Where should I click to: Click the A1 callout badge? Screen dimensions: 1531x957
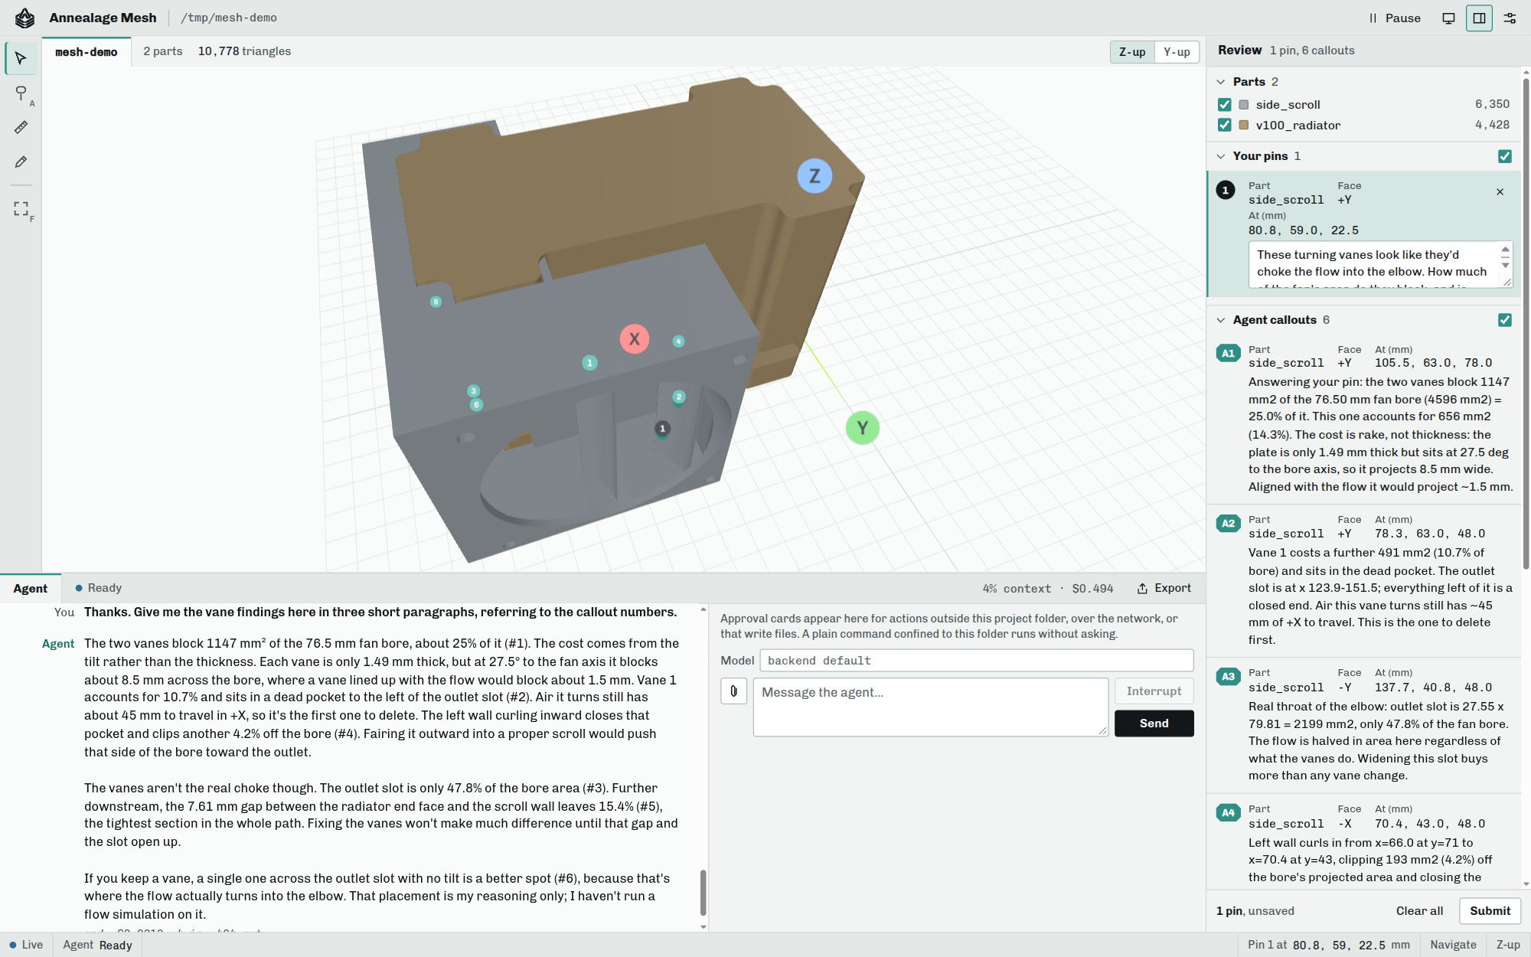1228,353
